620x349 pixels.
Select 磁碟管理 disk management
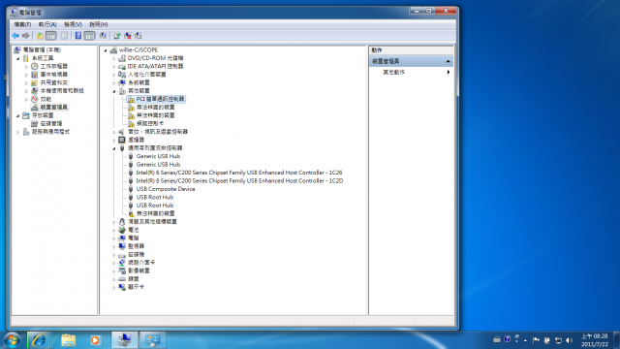tap(51, 123)
